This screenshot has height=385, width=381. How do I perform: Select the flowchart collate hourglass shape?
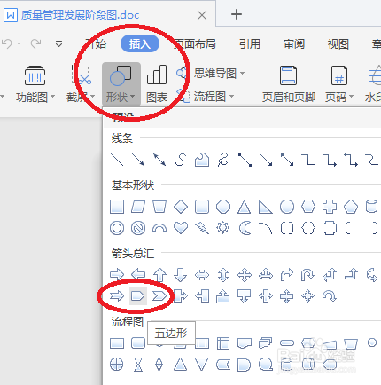click(x=138, y=365)
